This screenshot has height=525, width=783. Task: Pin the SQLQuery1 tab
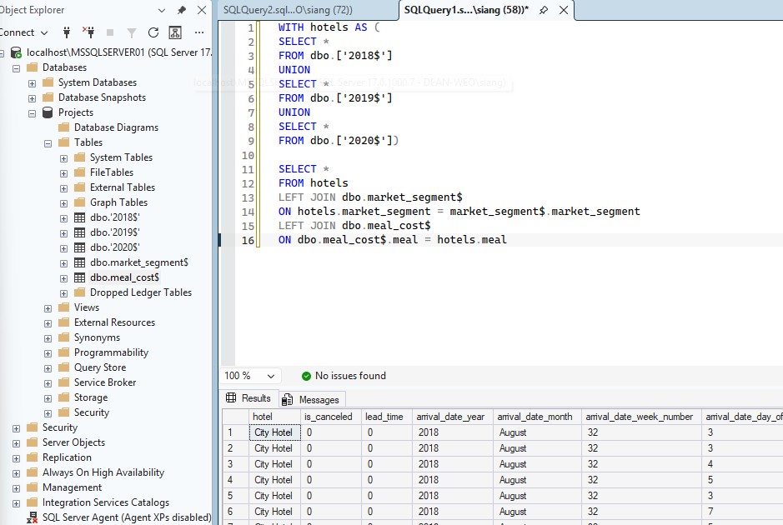coord(544,10)
